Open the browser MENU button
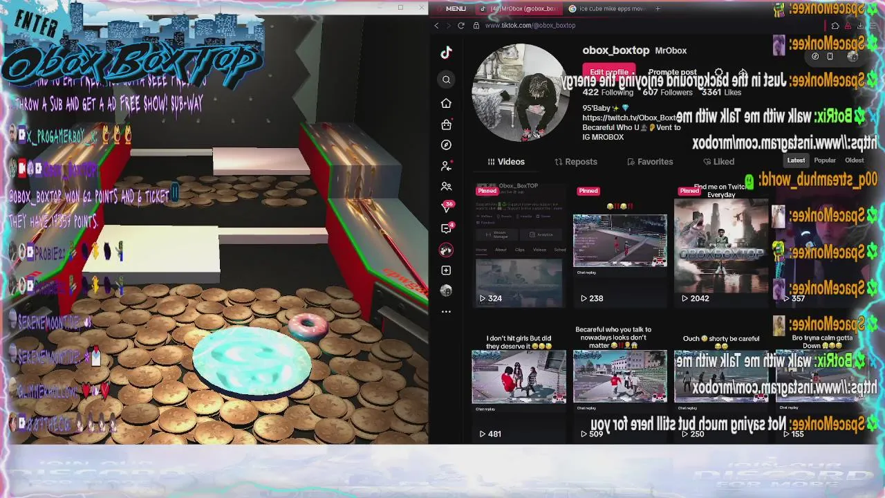Screen dimensions: 885x498 coord(450,8)
